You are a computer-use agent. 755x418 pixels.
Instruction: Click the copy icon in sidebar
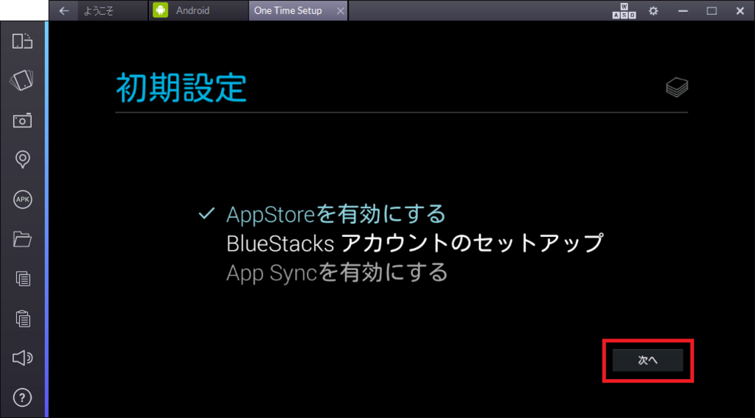(23, 279)
